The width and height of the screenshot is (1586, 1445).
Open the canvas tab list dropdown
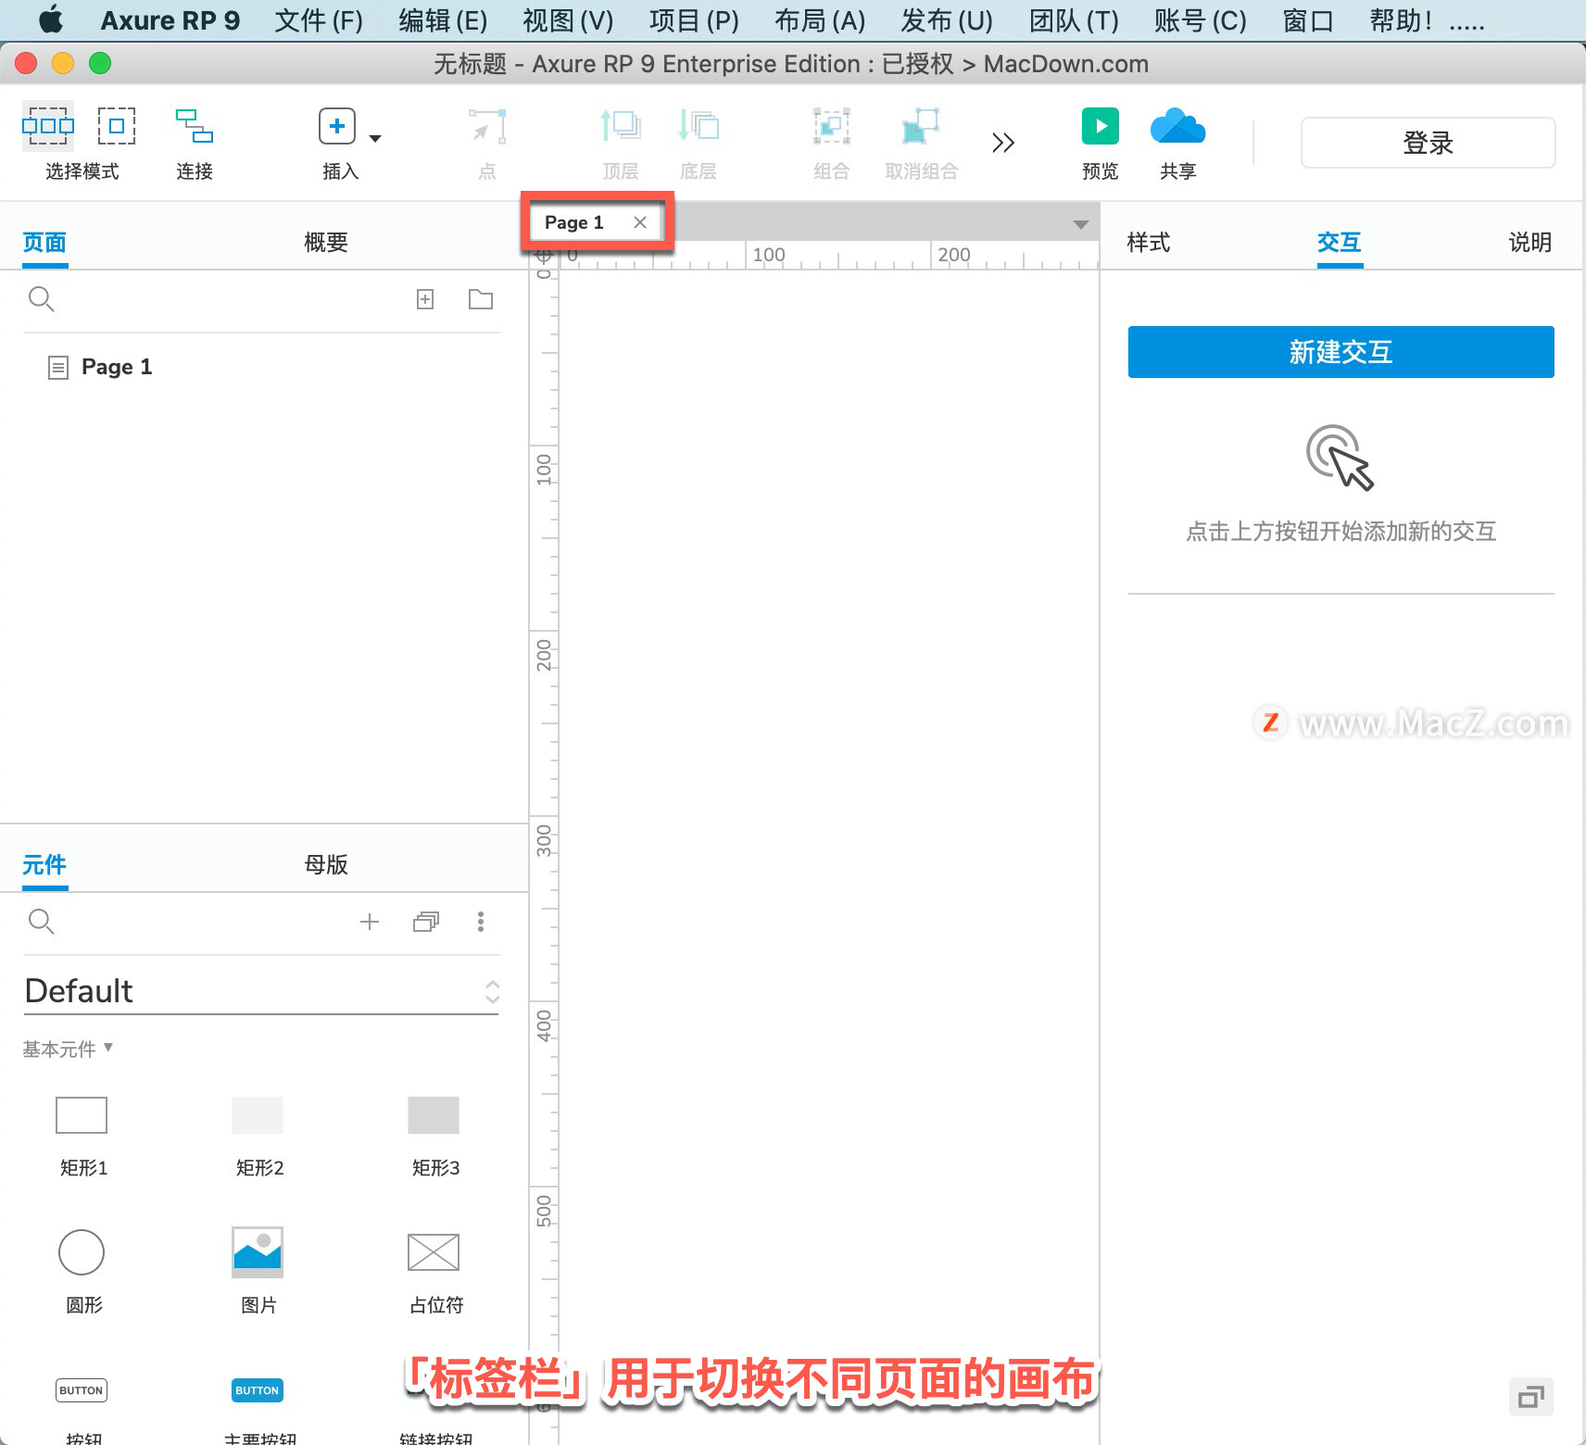click(x=1080, y=225)
